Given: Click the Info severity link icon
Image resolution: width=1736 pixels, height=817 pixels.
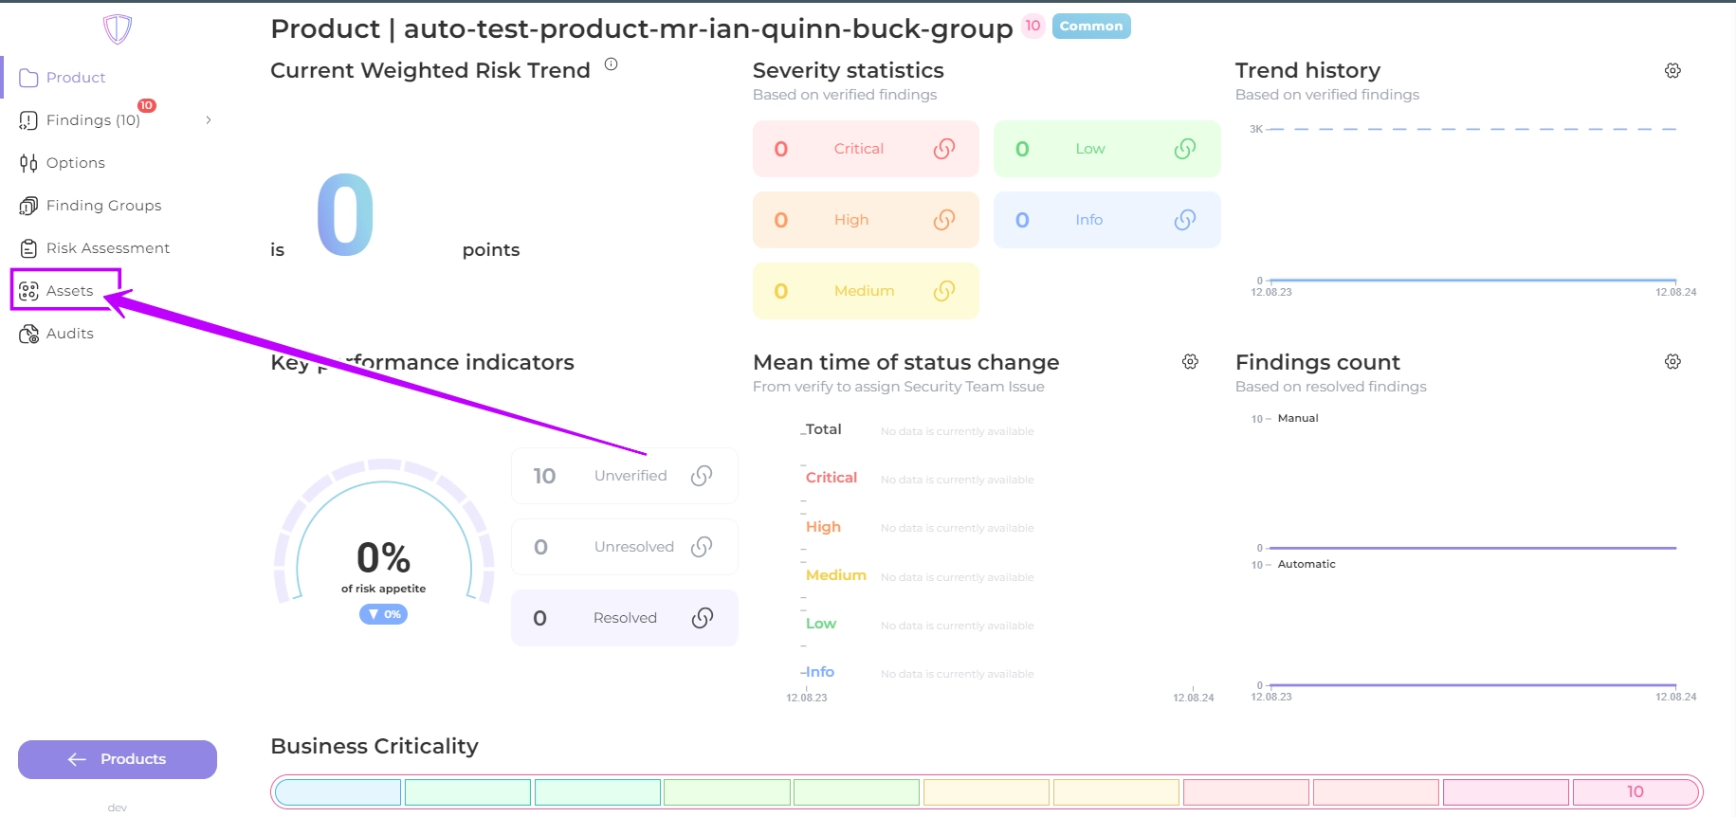Looking at the screenshot, I should pos(1184,220).
